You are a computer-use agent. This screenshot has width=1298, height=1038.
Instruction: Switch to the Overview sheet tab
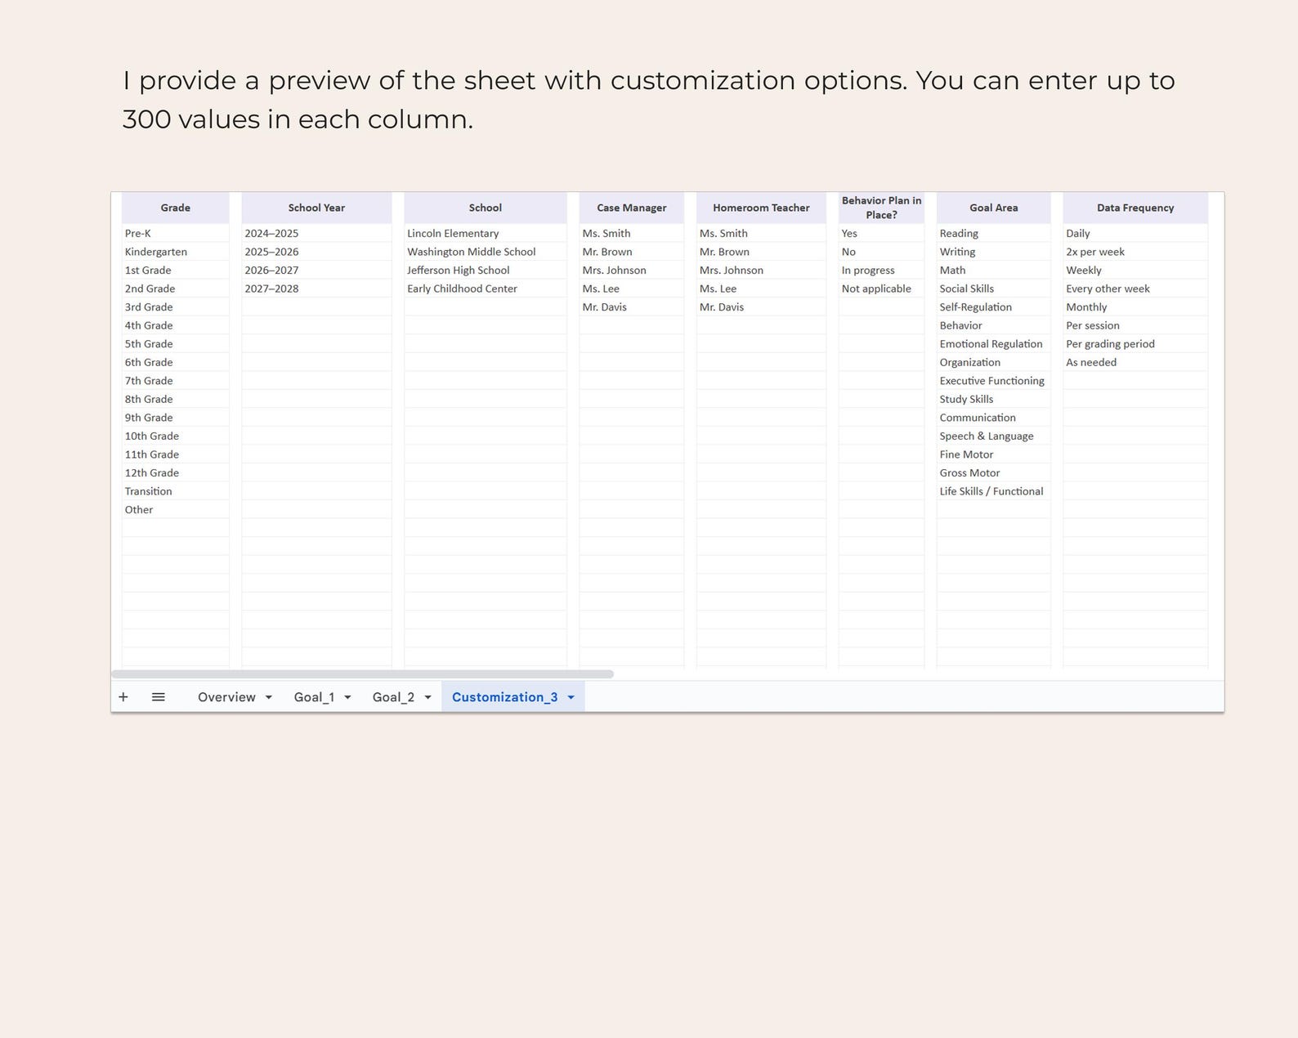pos(226,697)
